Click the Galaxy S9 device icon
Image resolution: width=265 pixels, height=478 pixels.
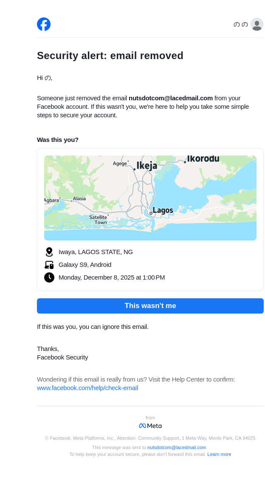(x=49, y=265)
